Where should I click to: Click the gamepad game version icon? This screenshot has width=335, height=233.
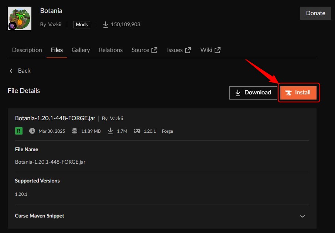(137, 131)
